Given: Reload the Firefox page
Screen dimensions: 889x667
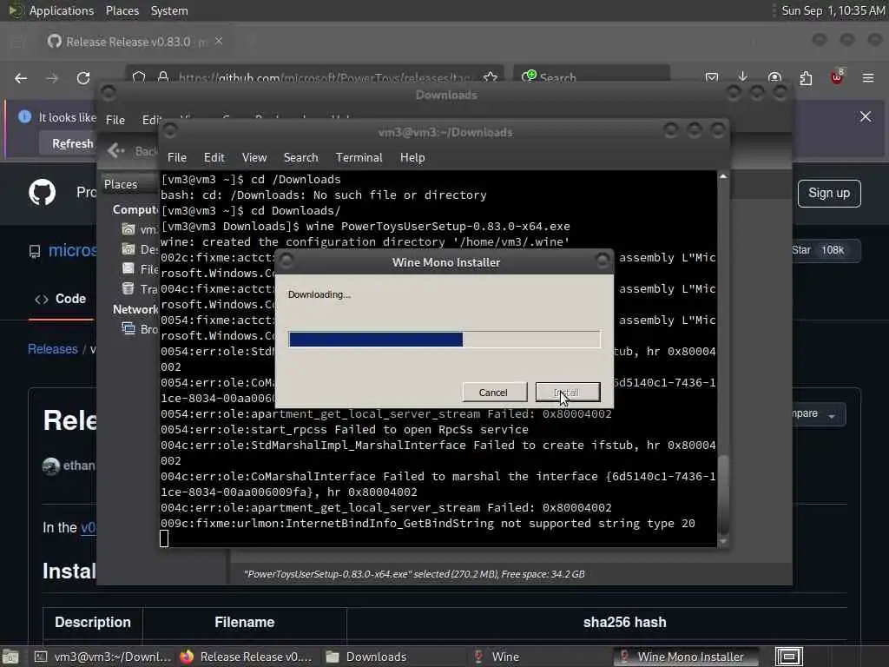Looking at the screenshot, I should [83, 77].
